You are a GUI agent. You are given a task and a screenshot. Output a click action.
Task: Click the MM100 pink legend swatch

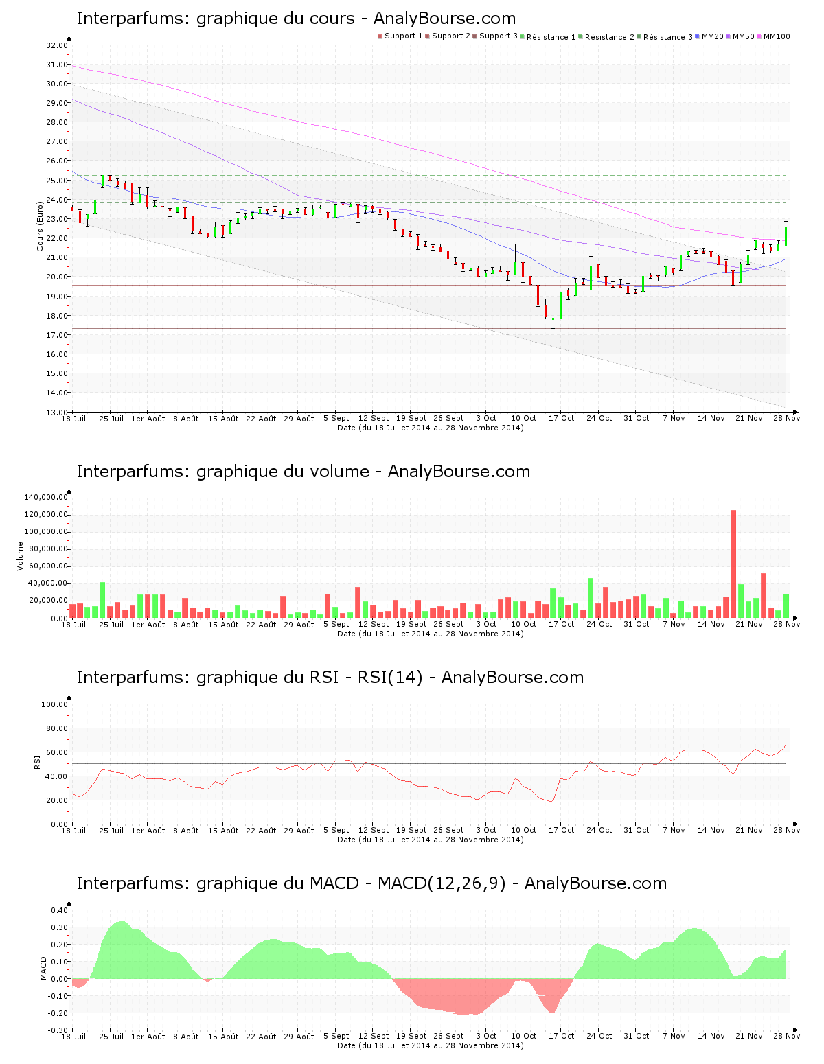[759, 36]
